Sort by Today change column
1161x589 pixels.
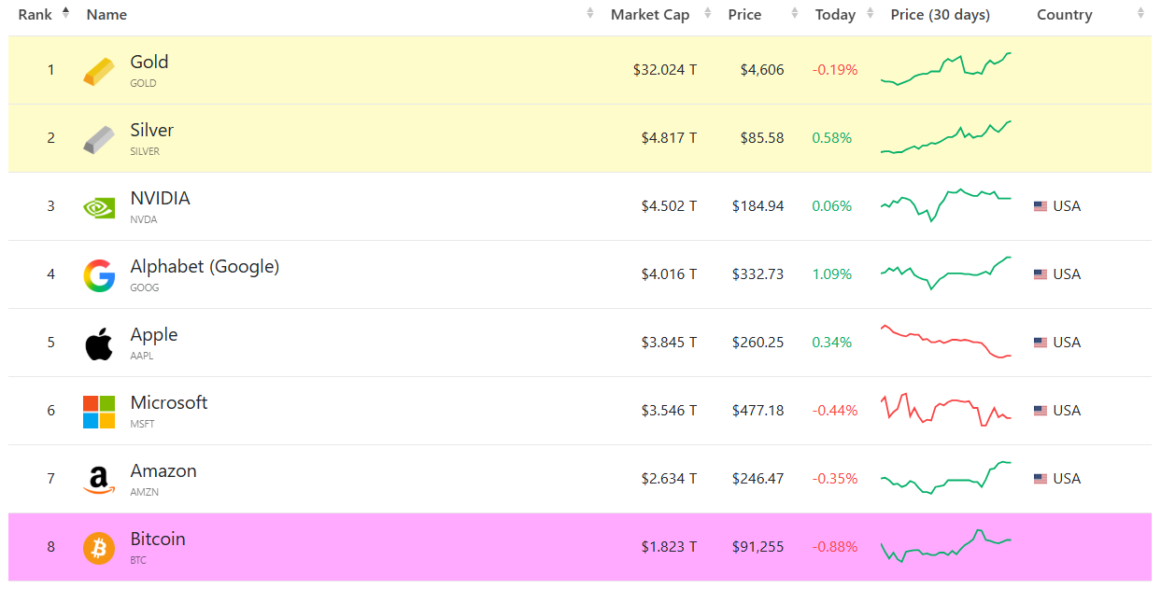[835, 15]
